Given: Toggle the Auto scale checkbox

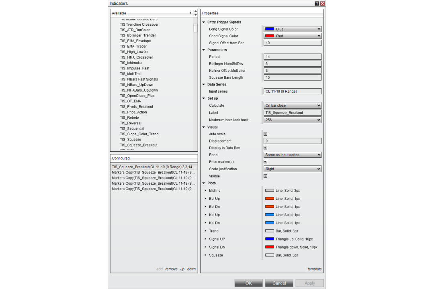Looking at the screenshot, I should pyautogui.click(x=266, y=134).
